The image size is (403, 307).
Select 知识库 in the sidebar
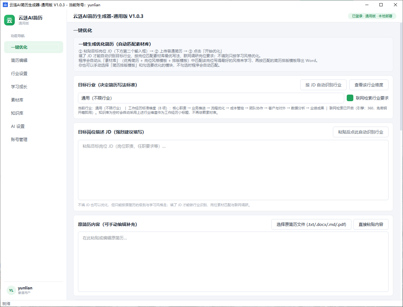coord(34,113)
